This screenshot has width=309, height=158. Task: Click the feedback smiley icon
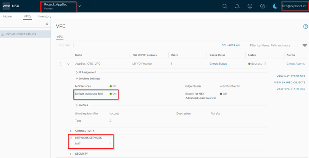(x=250, y=6)
